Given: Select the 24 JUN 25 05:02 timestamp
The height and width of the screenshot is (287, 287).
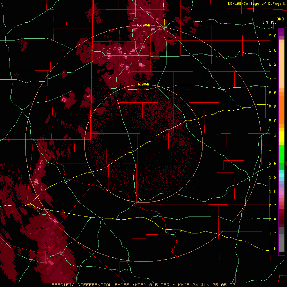Looking at the screenshot, I should (x=214, y=285).
